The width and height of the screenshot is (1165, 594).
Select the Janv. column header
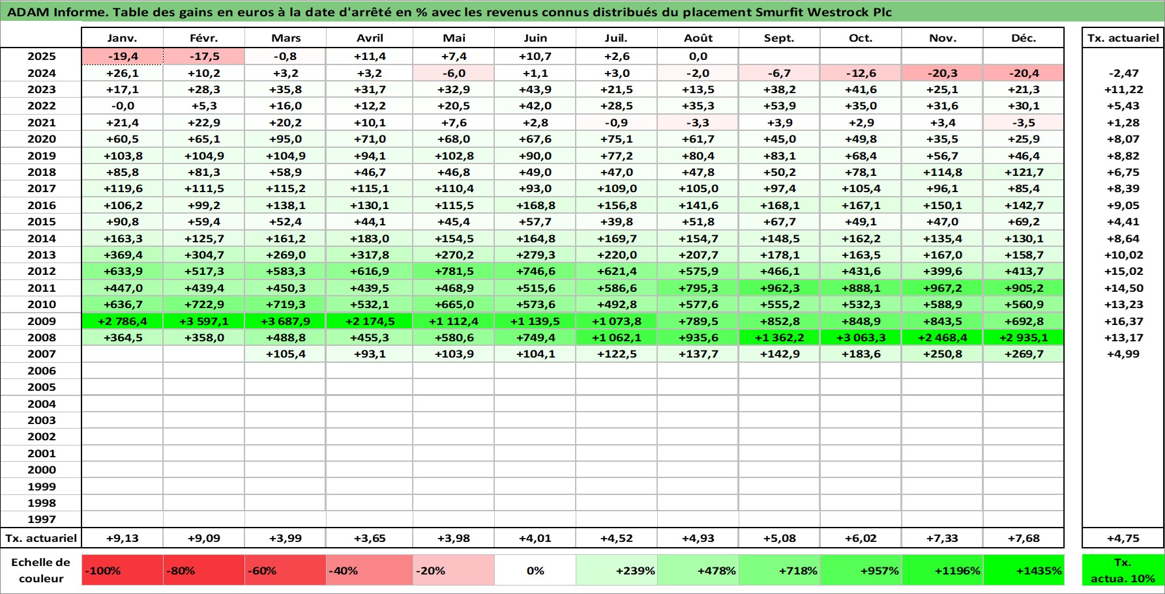pyautogui.click(x=122, y=38)
